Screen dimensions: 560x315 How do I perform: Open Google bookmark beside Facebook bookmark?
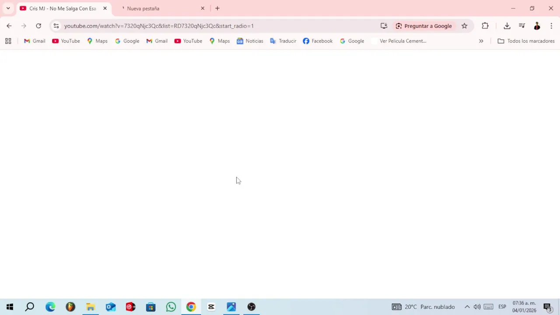[x=352, y=41]
